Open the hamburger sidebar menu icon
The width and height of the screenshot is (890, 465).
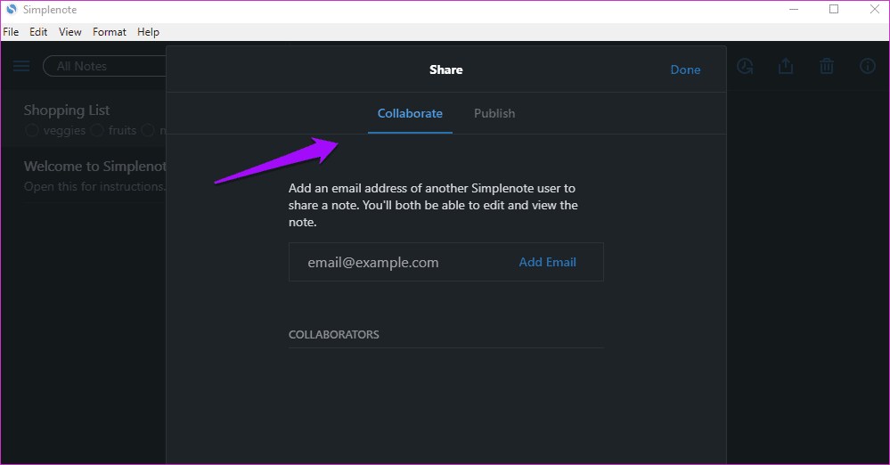click(21, 67)
